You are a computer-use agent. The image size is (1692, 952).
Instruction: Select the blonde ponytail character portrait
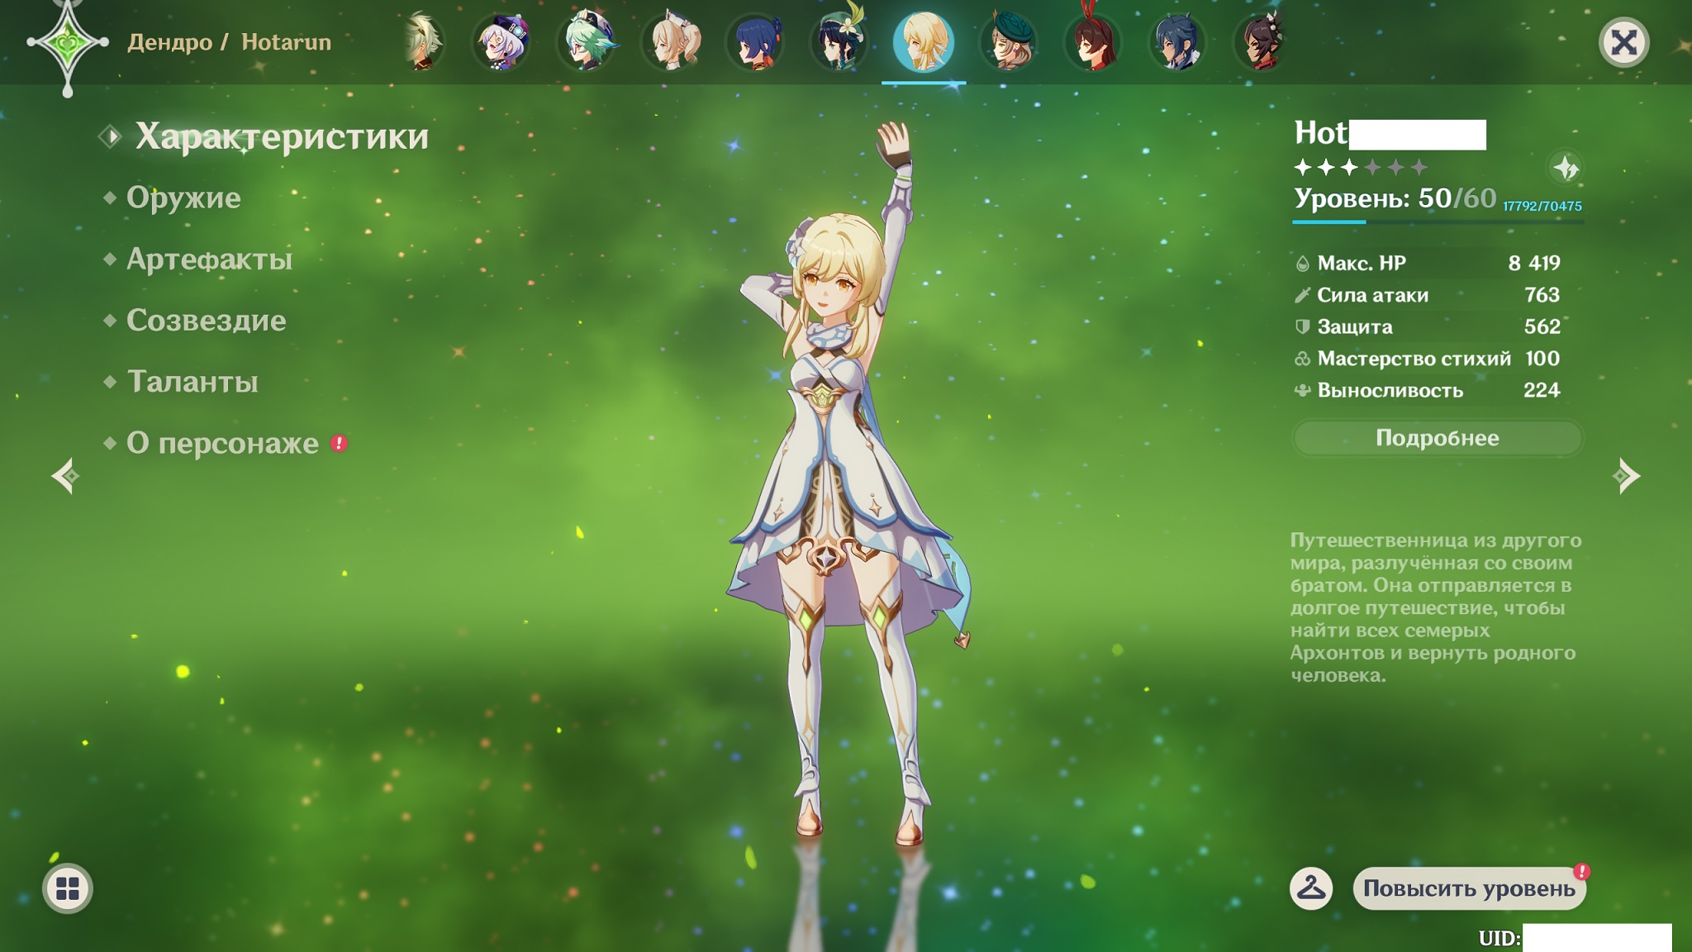(x=673, y=41)
